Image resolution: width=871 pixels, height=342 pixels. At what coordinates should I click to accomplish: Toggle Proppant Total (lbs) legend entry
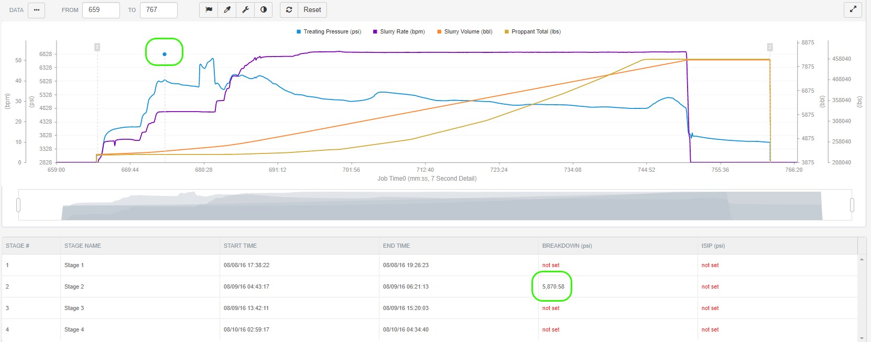coord(532,32)
